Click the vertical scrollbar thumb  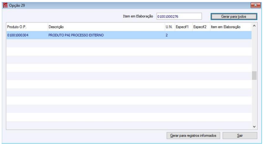click(254, 76)
